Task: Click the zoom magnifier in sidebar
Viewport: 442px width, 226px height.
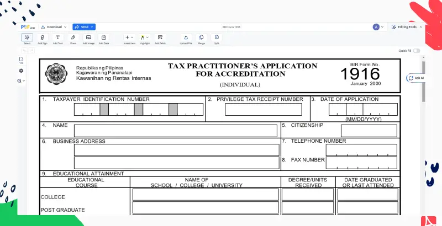Action: 19,80
